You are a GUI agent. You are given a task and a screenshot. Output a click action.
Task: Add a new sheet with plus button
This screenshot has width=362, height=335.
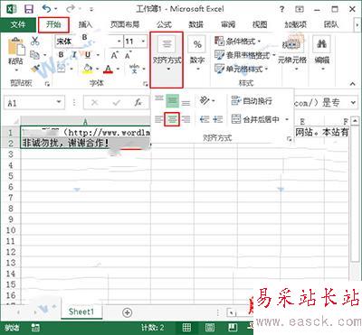point(128,312)
